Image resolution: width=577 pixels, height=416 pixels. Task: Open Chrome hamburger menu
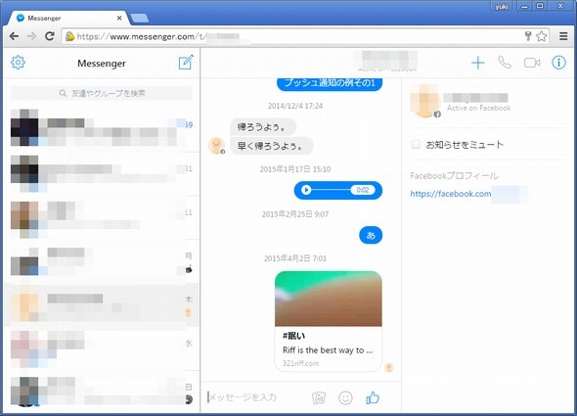pyautogui.click(x=563, y=36)
